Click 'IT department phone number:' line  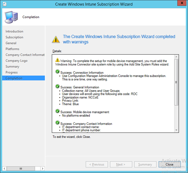tap(81, 130)
